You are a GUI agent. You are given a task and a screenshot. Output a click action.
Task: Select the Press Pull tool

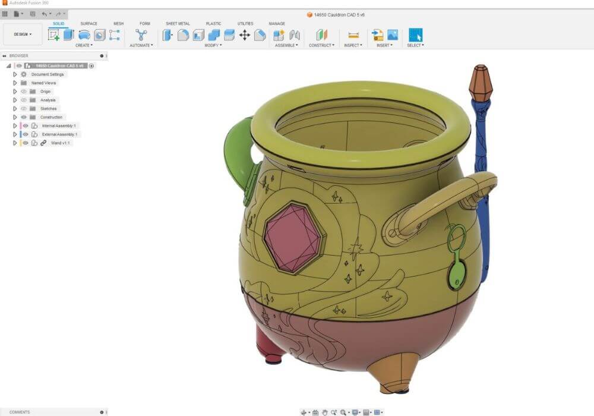167,35
